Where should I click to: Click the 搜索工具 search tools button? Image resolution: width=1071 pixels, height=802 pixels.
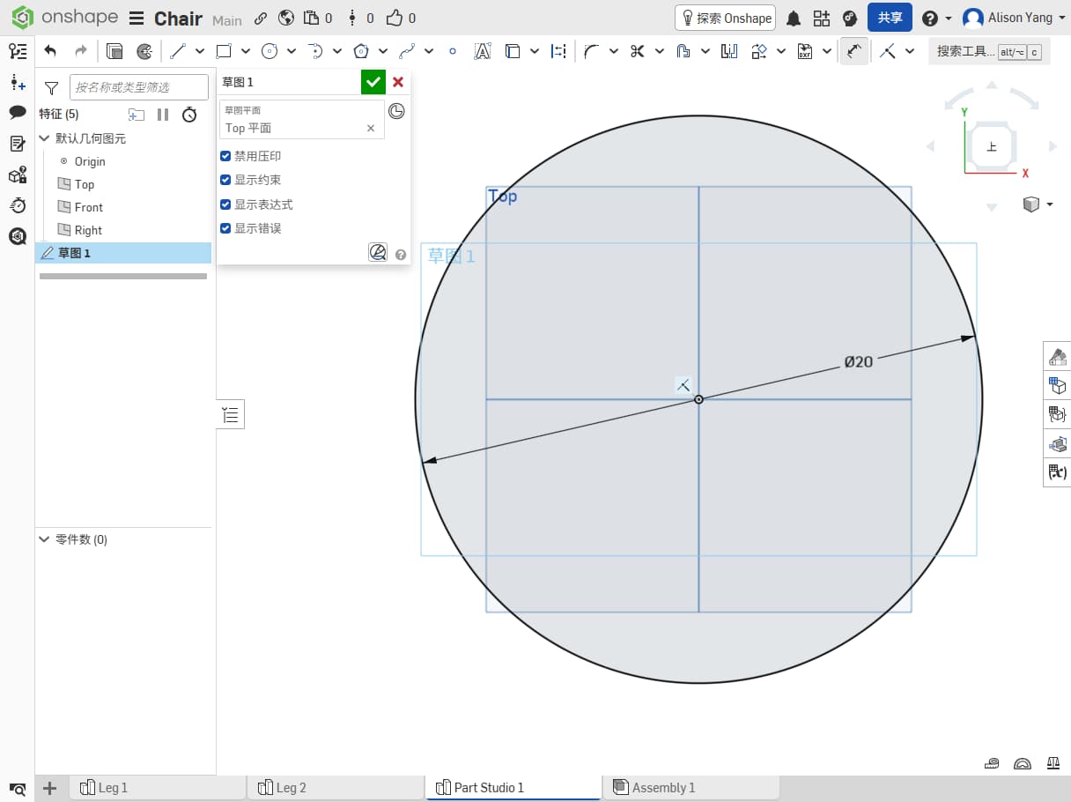pos(988,51)
